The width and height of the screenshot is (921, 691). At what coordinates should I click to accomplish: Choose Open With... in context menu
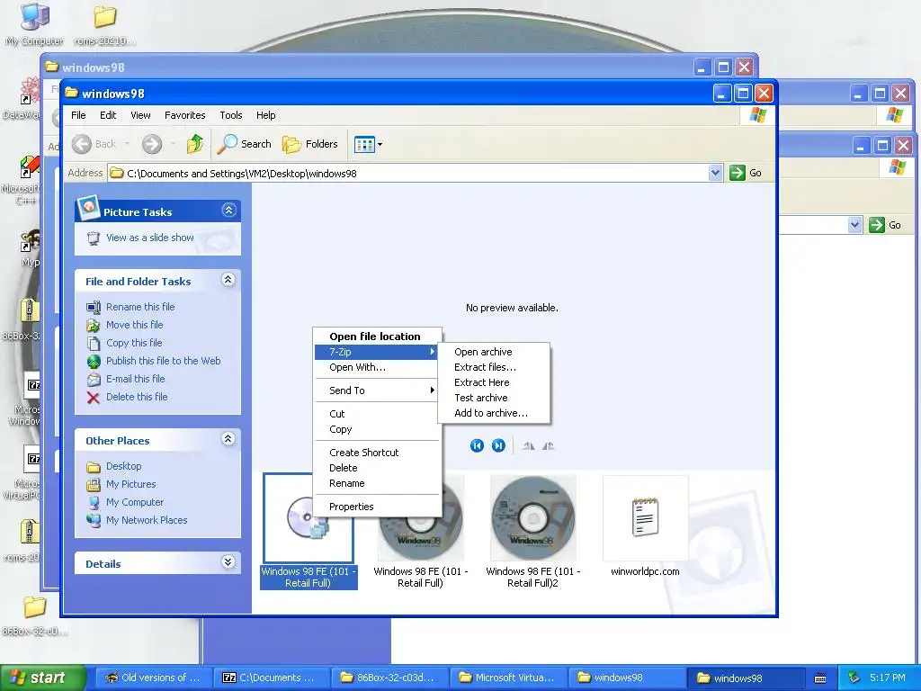(377, 367)
